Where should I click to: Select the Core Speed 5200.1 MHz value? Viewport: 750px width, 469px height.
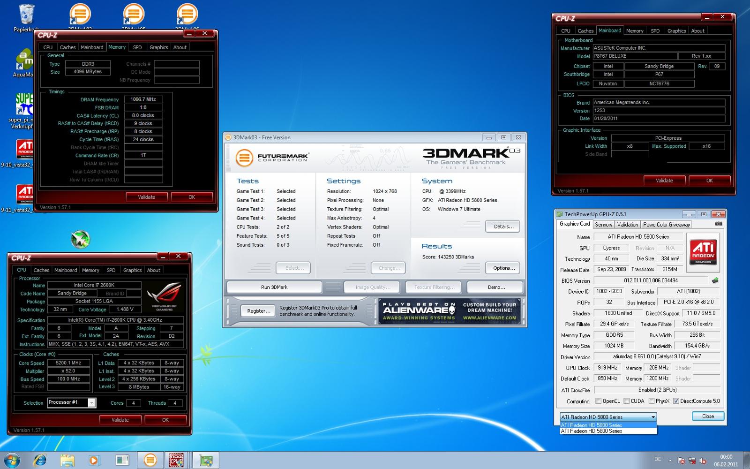tap(68, 363)
